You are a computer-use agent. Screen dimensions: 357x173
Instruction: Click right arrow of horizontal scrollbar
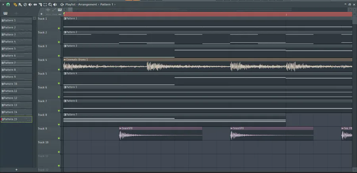pyautogui.click(x=350, y=10)
